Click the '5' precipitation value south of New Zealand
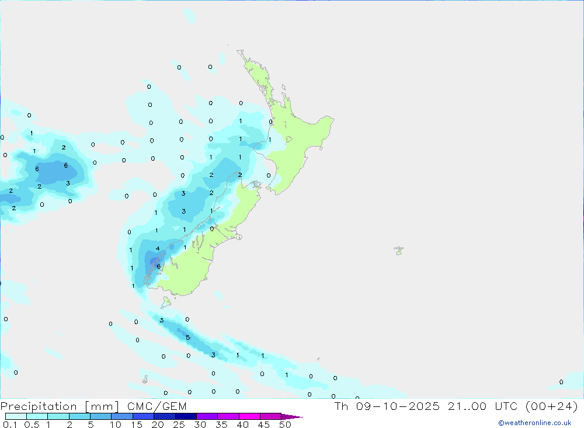 tap(187, 337)
